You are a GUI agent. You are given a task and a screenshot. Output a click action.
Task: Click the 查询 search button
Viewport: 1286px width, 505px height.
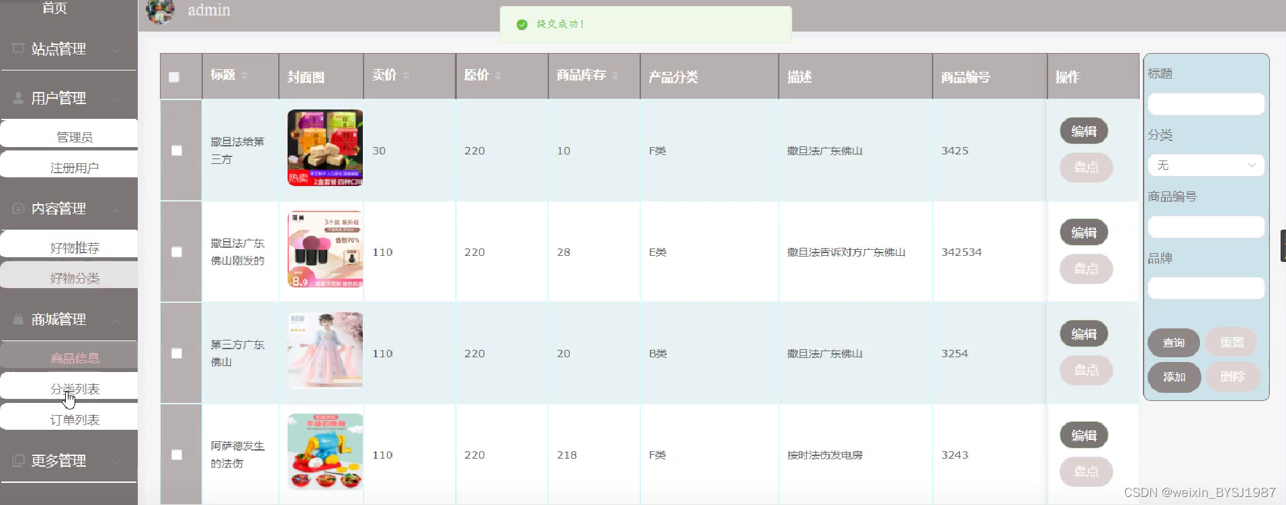click(1174, 342)
